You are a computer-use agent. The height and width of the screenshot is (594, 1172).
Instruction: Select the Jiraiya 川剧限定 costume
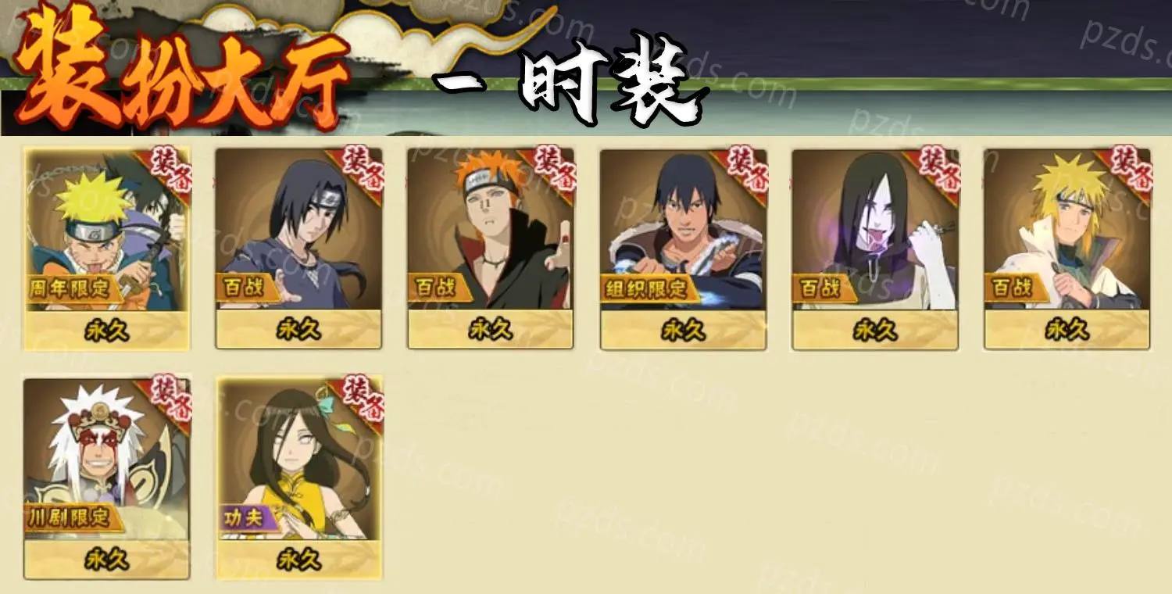pyautogui.click(x=106, y=478)
